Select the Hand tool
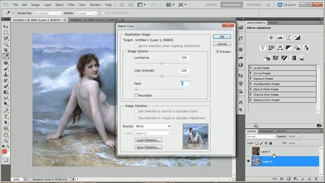325x183 pixels. point(6,135)
